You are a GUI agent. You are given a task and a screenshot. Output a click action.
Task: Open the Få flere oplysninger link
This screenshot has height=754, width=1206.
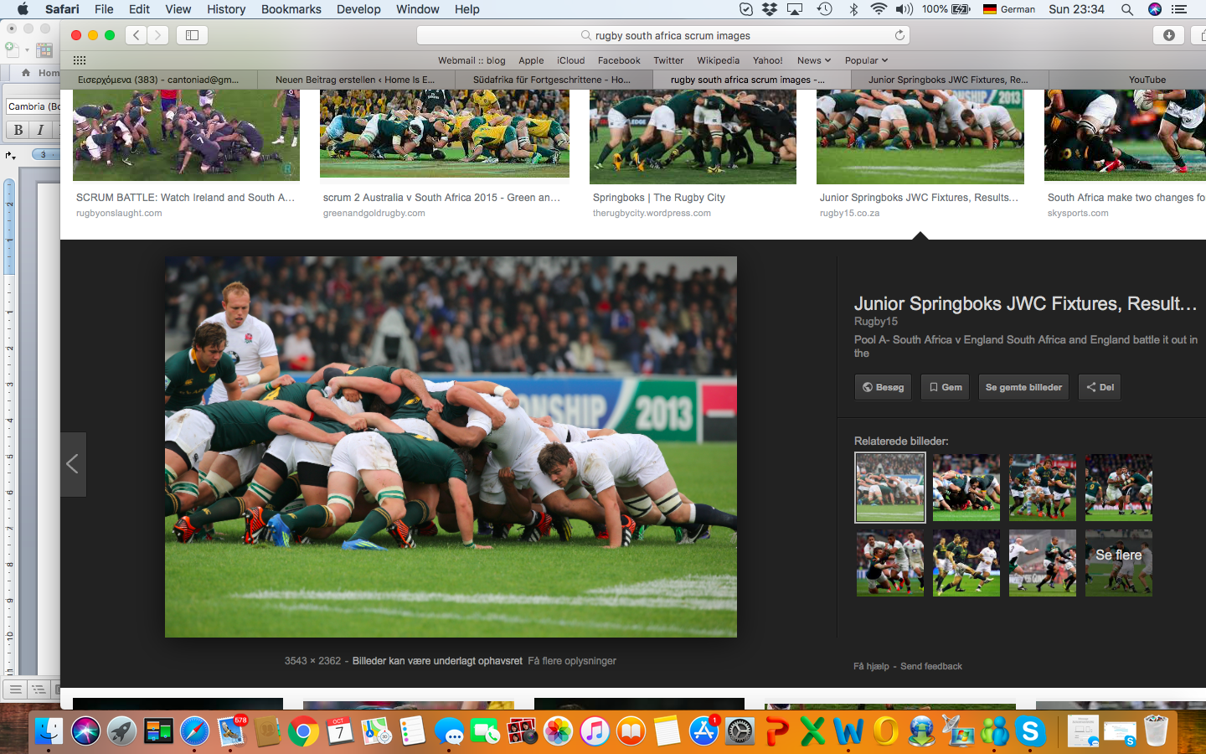(x=572, y=661)
